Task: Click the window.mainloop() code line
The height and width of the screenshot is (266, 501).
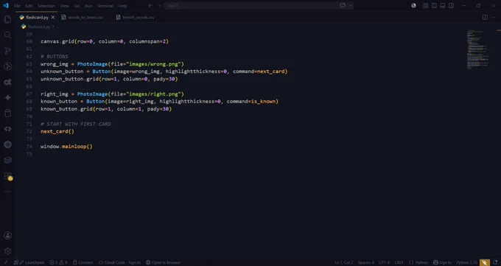Action: 66,147
